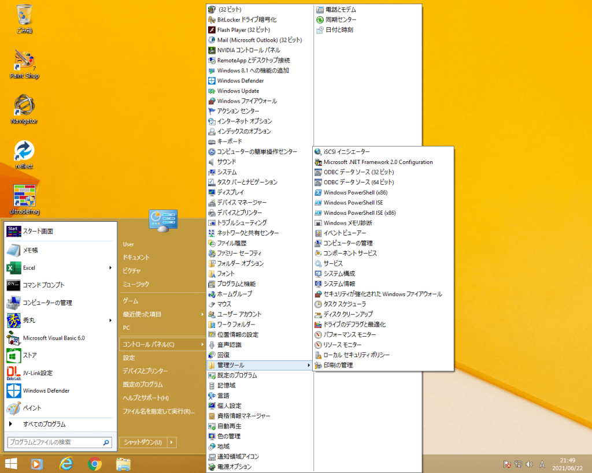
Task: Open the ドキュメント link
Action: click(x=136, y=257)
